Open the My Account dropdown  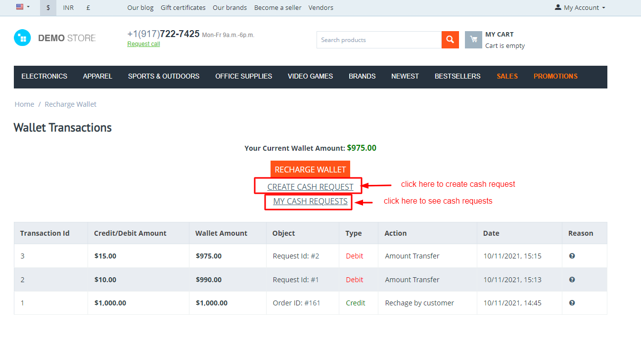click(x=580, y=7)
